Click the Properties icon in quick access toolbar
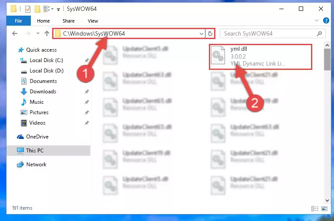The width and height of the screenshot is (334, 221). 28,9
